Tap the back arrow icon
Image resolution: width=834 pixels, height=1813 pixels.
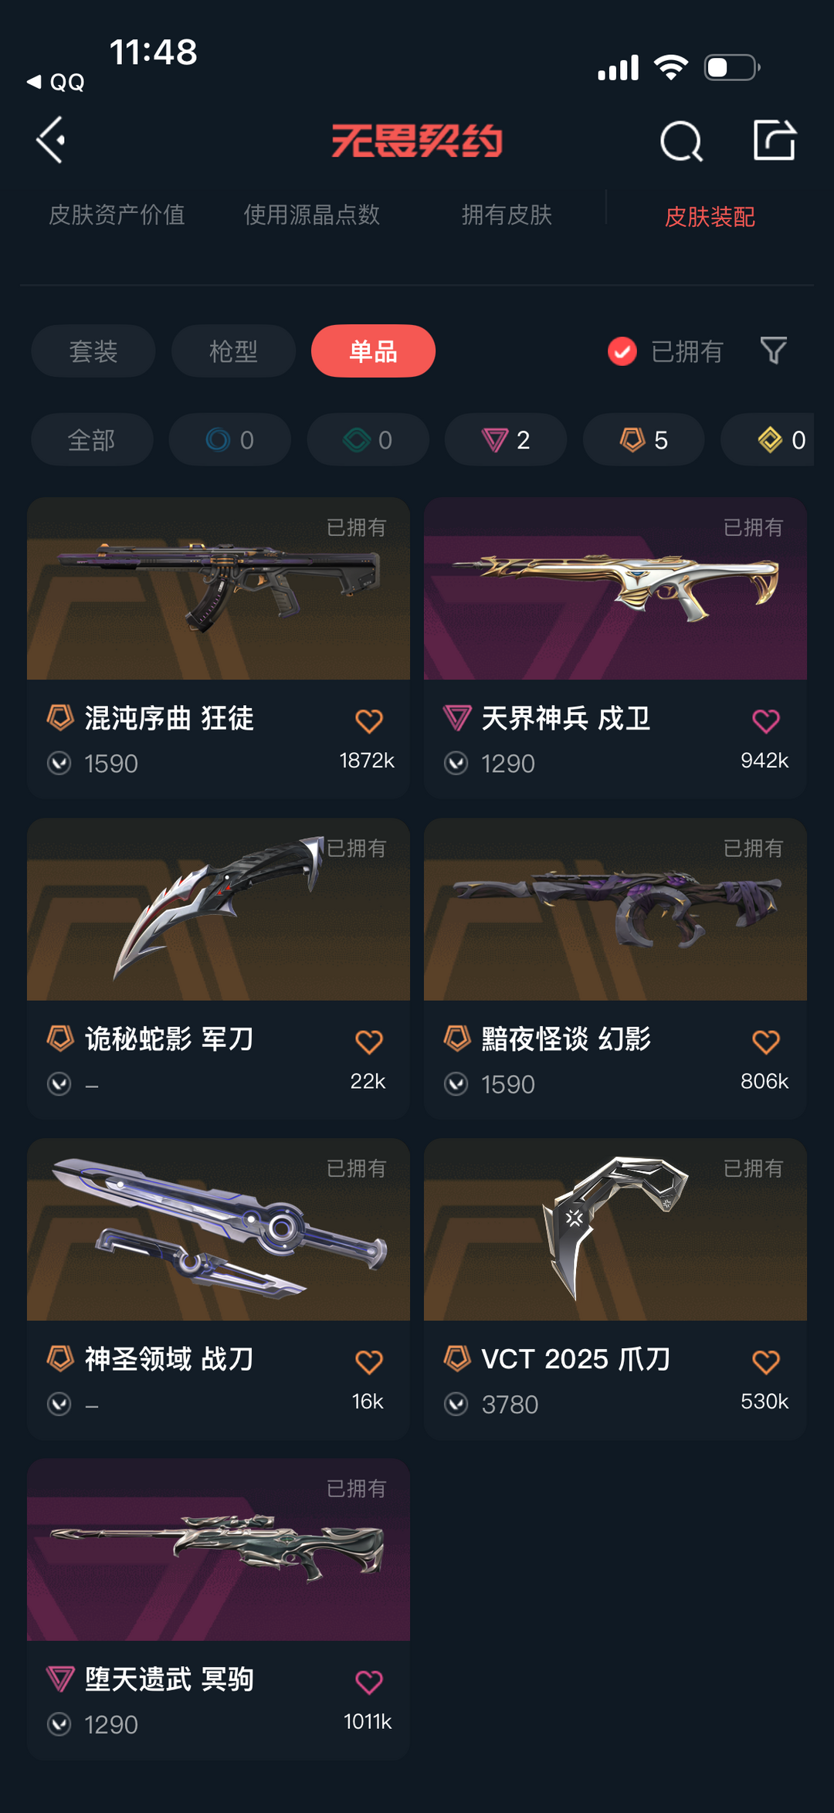pos(51,141)
